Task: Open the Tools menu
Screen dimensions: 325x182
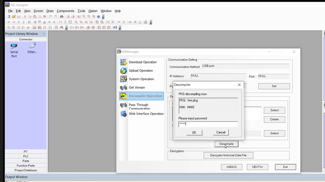Action: pos(81,11)
